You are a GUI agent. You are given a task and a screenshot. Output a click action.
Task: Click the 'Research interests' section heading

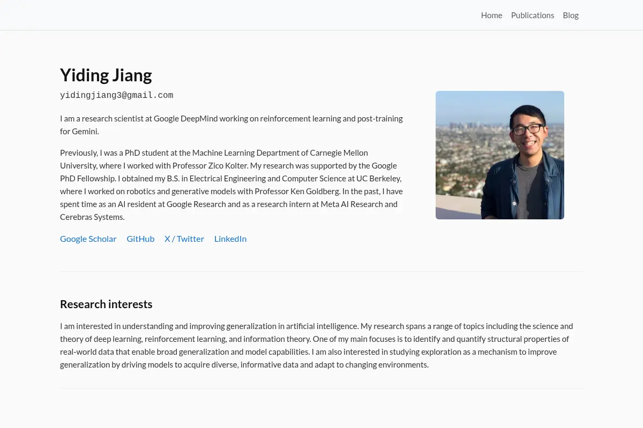106,304
